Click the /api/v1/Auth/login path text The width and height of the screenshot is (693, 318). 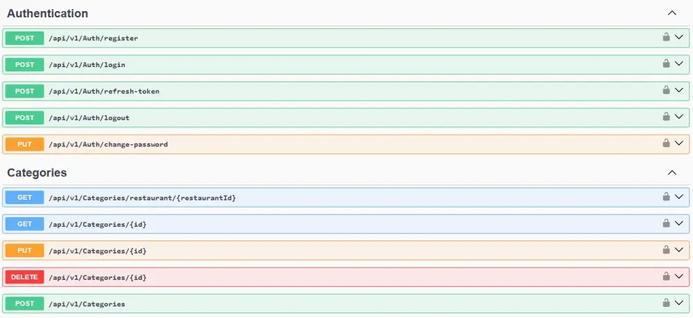pyautogui.click(x=87, y=65)
